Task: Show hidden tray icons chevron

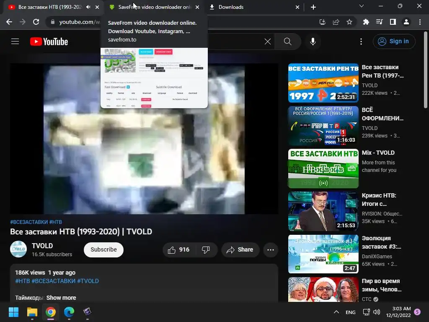Action: point(336,312)
